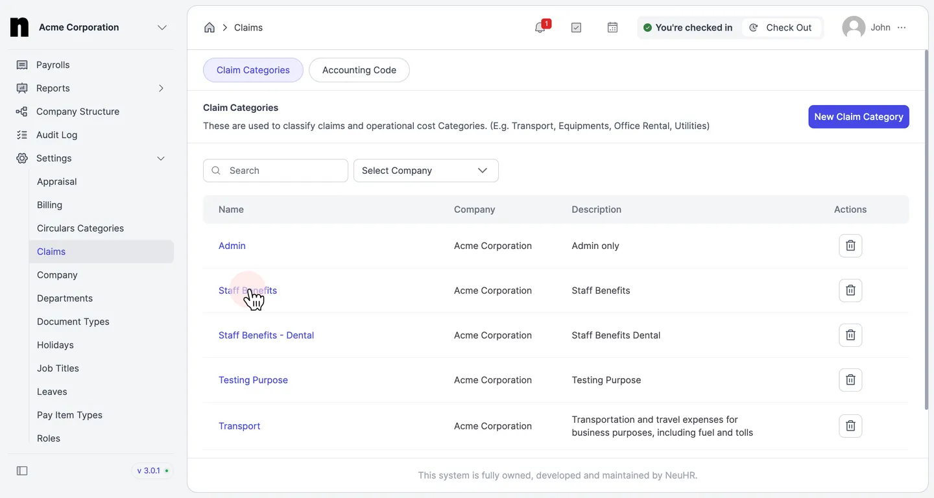Open the Select Company dropdown
The image size is (934, 498).
pyautogui.click(x=426, y=171)
